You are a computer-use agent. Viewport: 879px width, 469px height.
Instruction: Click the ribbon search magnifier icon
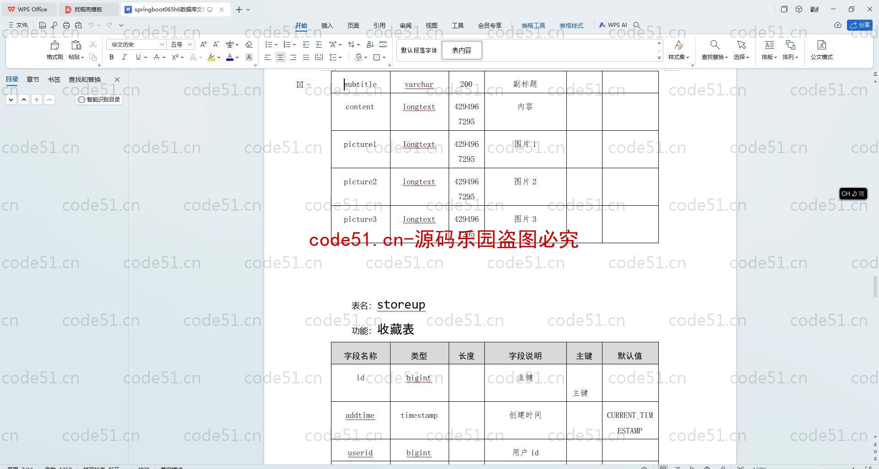tap(637, 25)
